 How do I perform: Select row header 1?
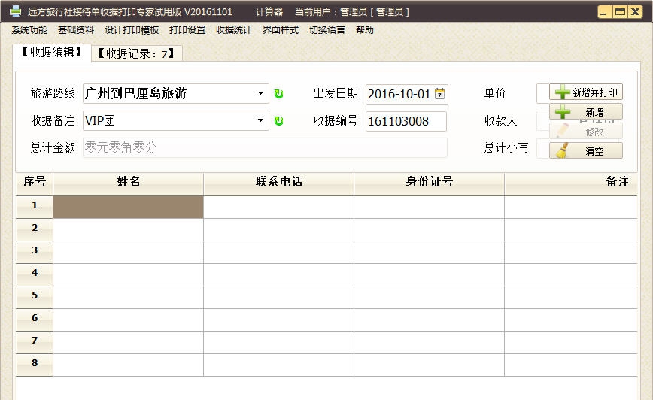(35, 207)
